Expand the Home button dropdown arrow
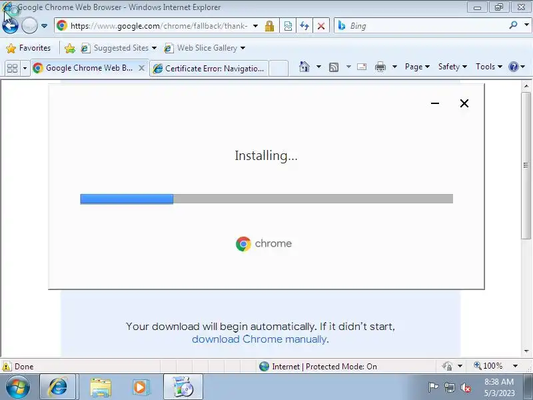533x400 pixels. [318, 67]
